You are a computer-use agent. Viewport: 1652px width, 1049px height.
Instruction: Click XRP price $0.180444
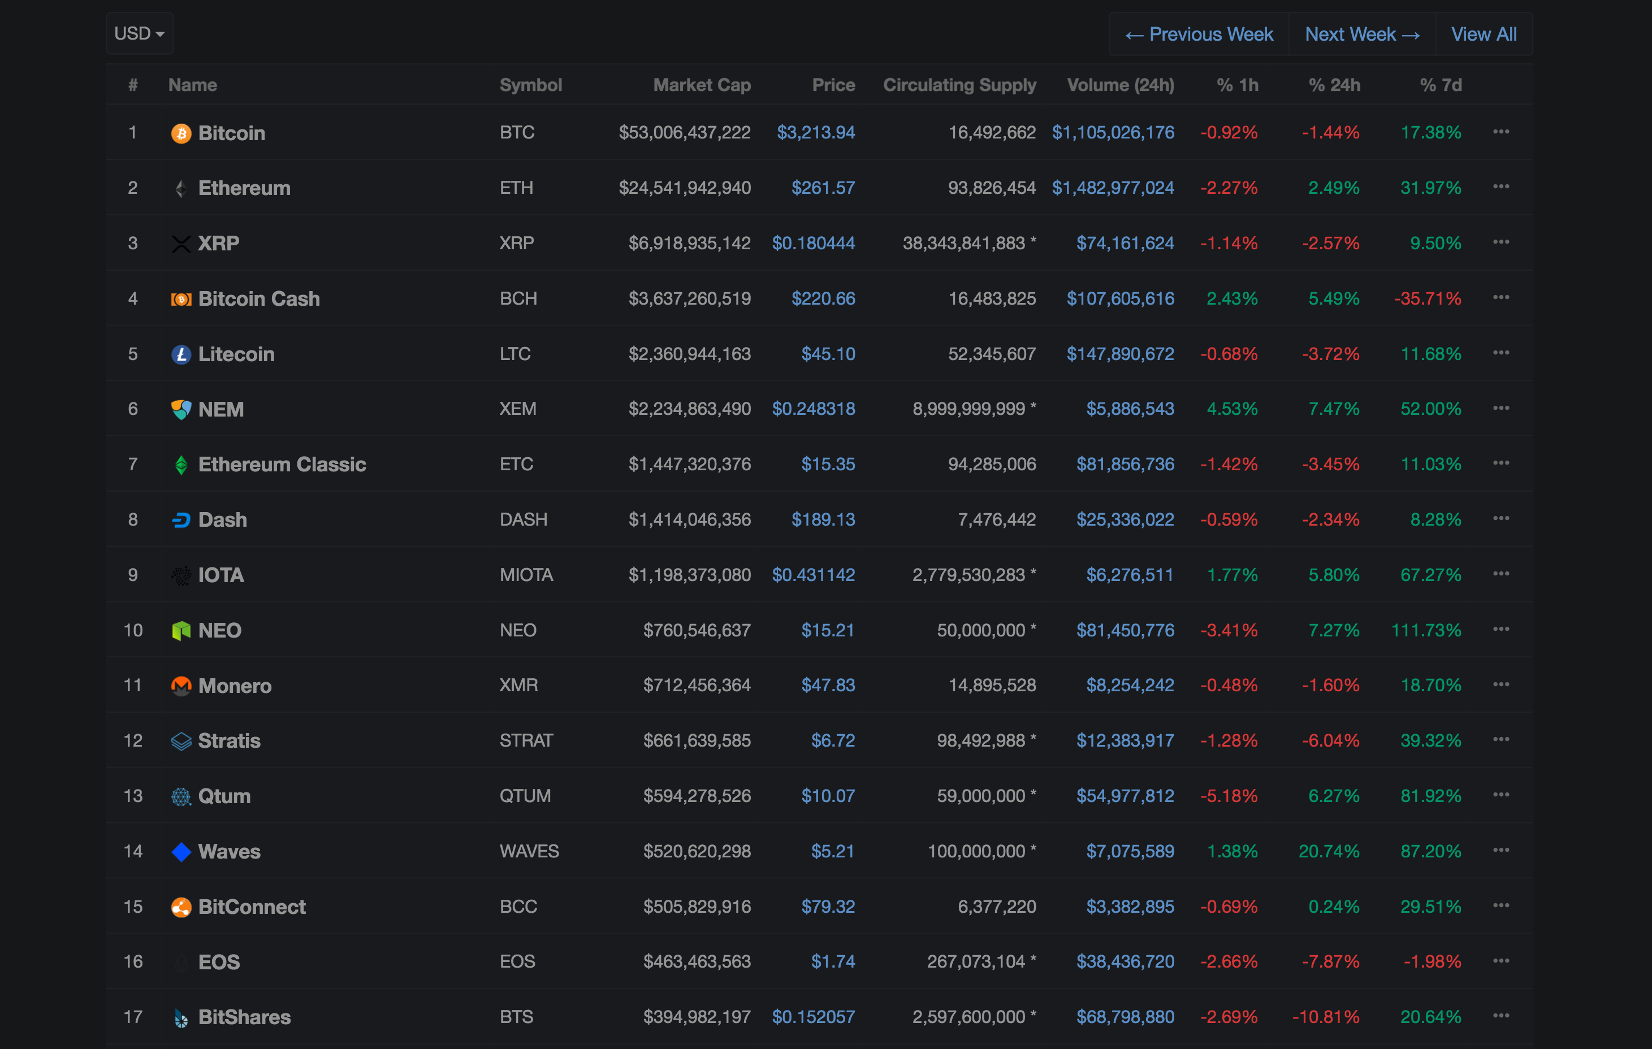pyautogui.click(x=813, y=244)
